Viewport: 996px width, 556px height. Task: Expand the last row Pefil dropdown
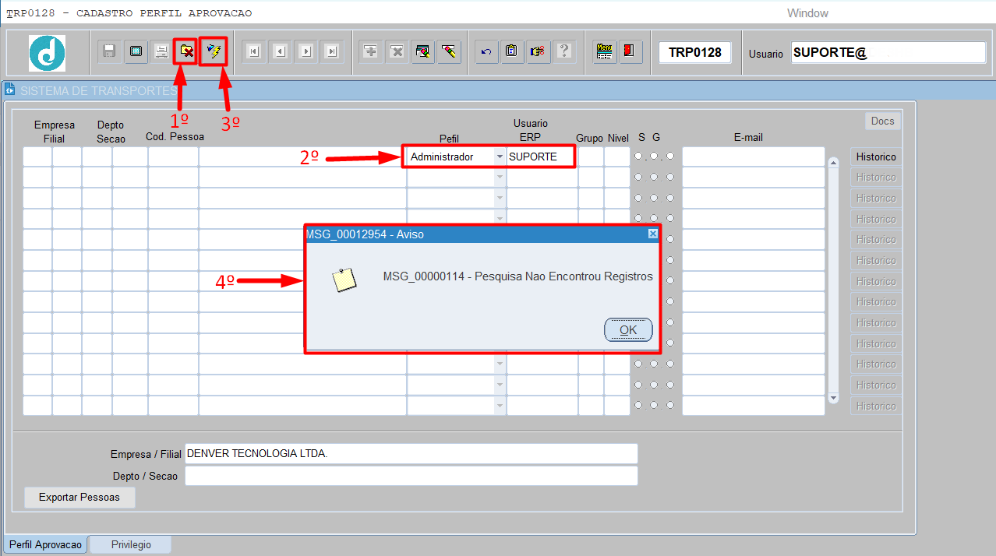500,406
